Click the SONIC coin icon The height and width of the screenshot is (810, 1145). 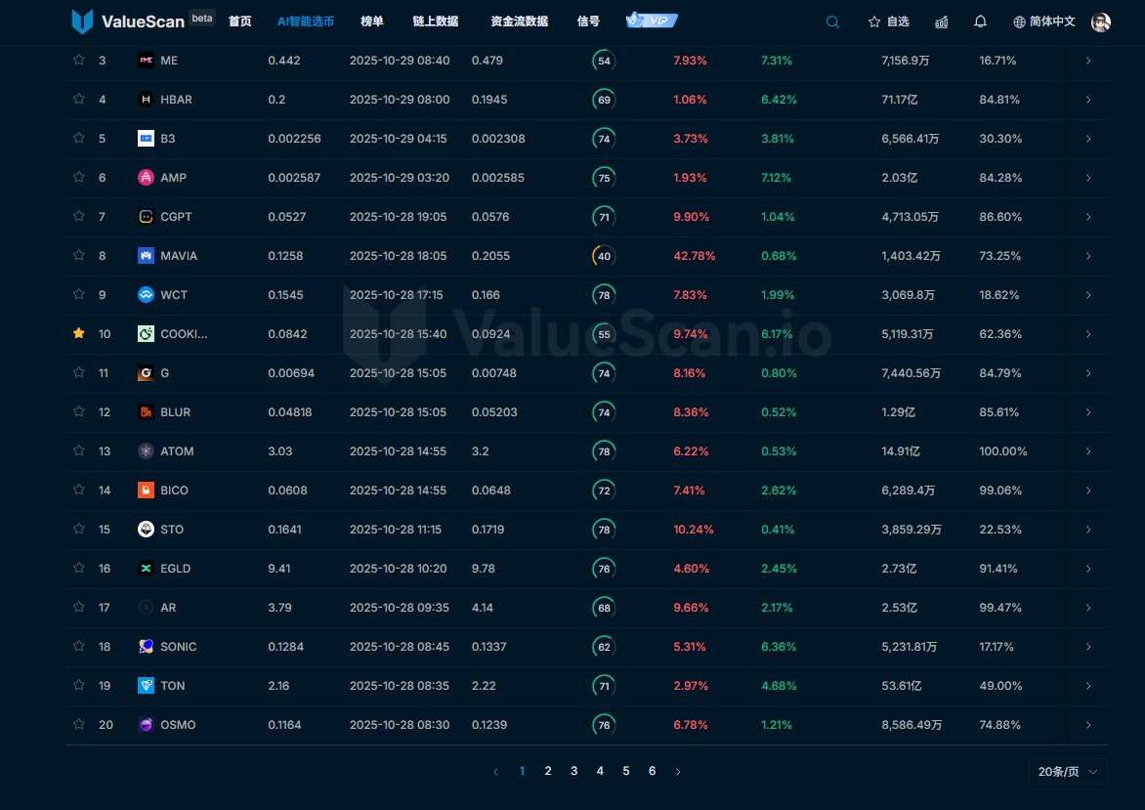click(x=146, y=647)
